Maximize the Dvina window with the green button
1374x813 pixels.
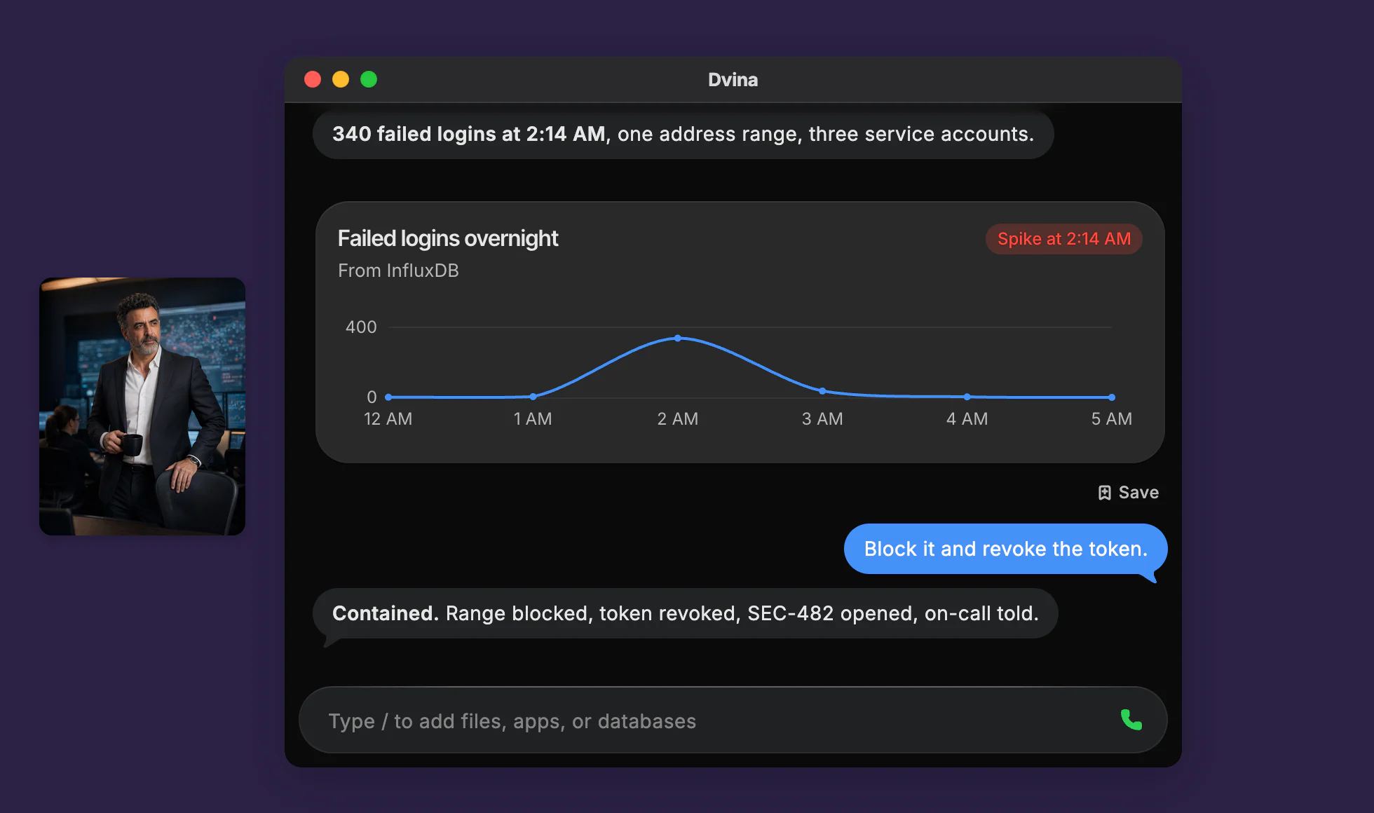(x=369, y=79)
